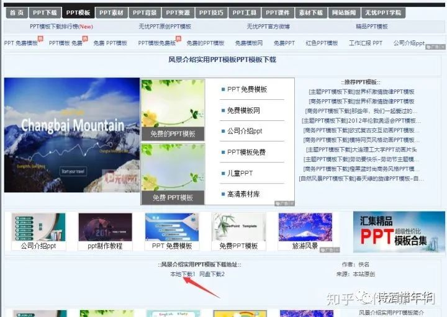Open the 素材下载 navigation tab

(311, 12)
